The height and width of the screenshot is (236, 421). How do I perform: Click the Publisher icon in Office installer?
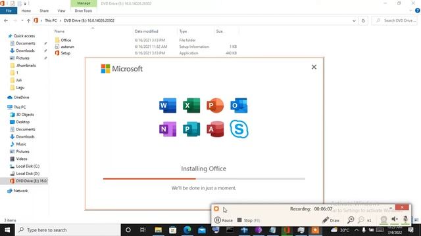click(x=191, y=129)
